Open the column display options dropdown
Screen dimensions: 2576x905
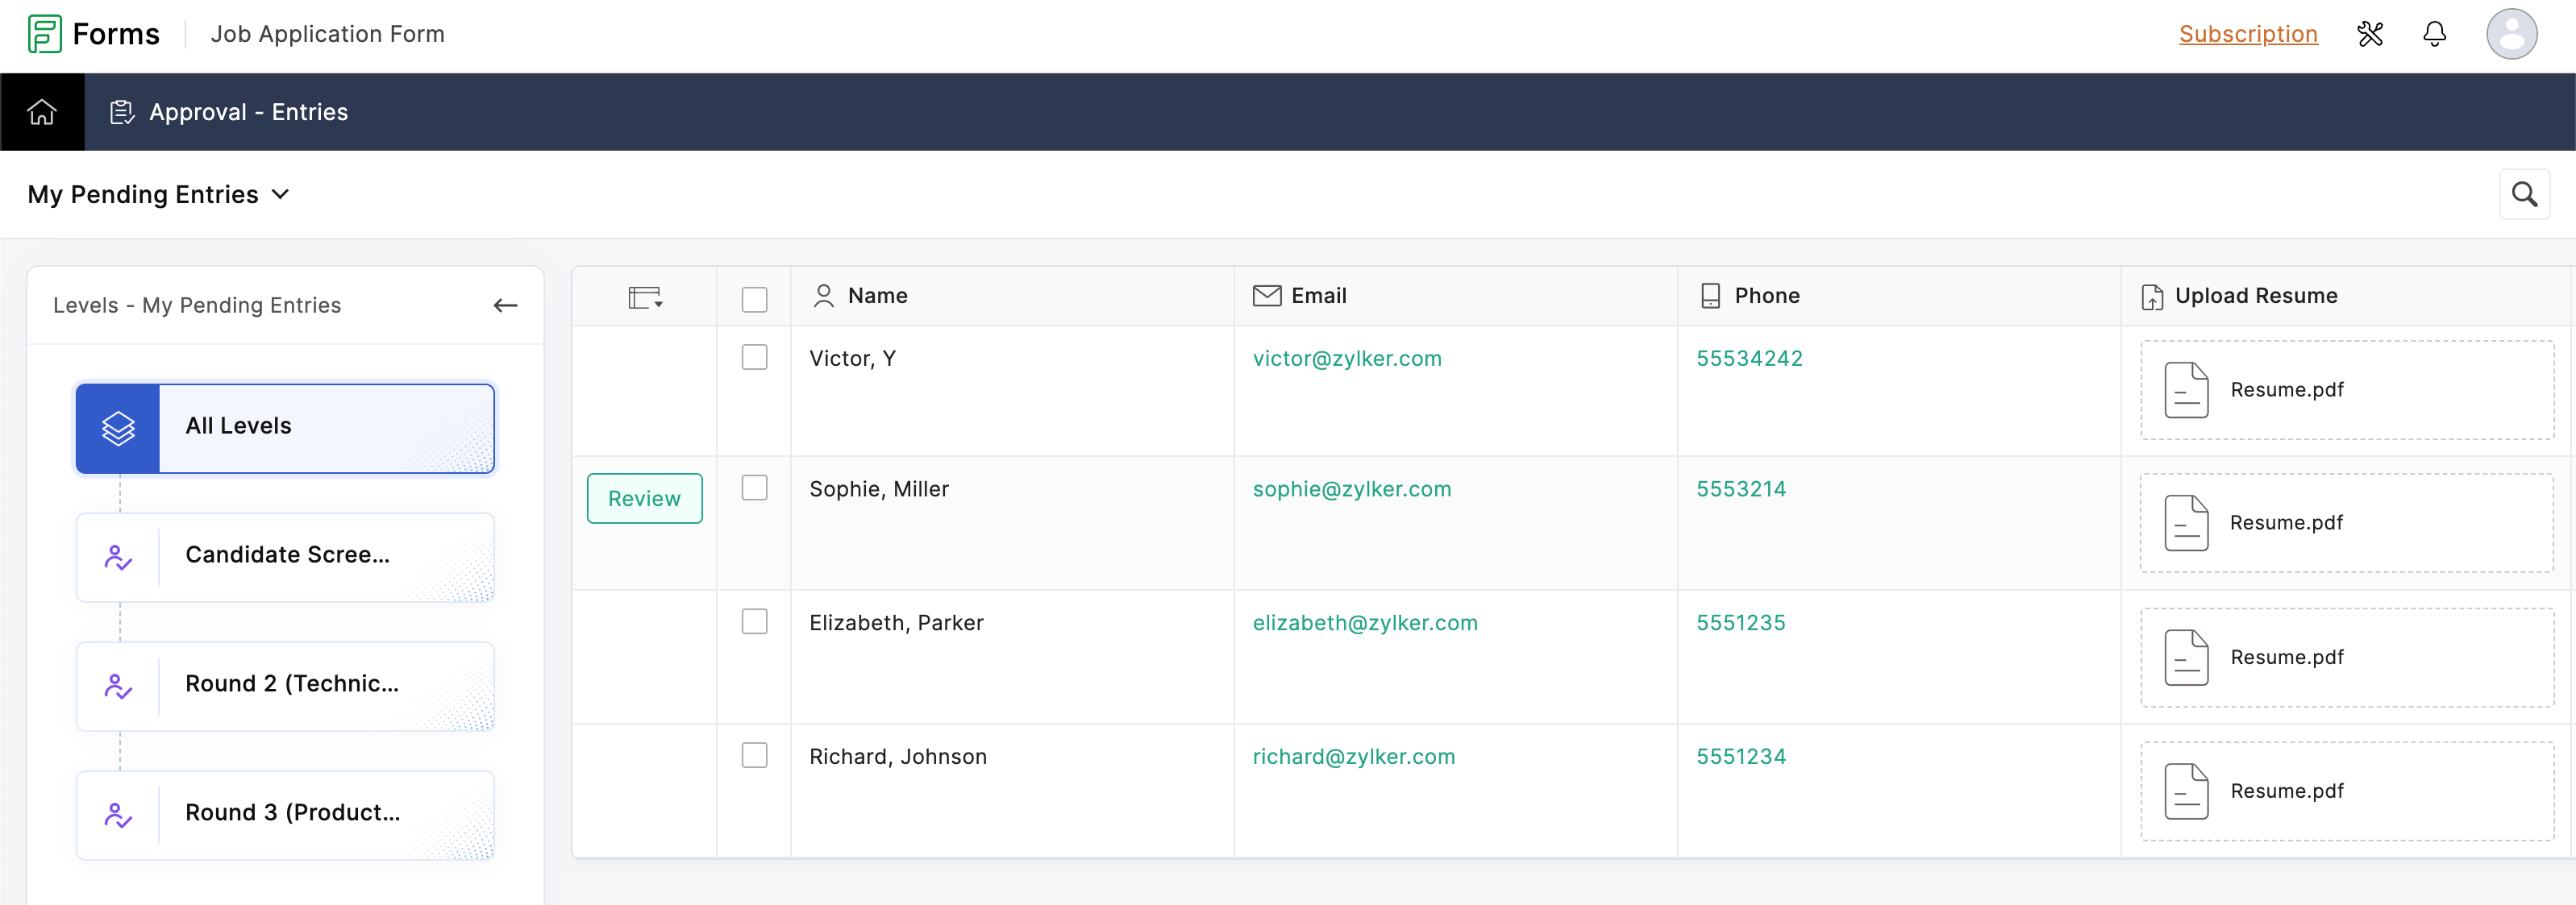[x=645, y=297]
